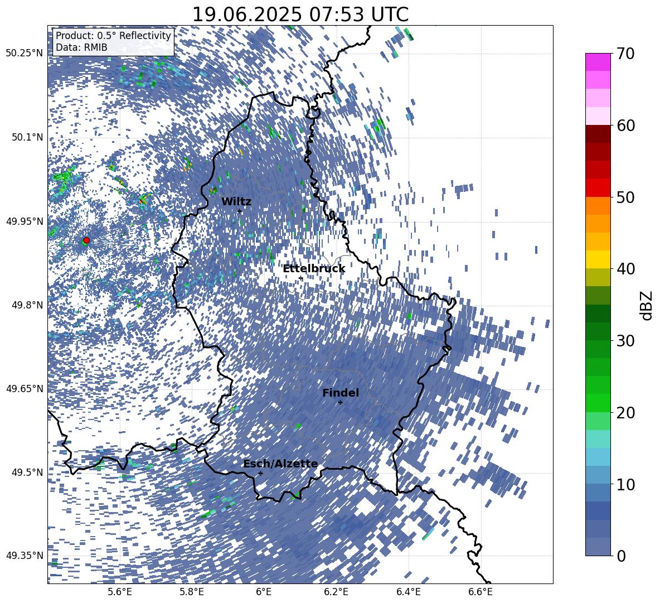Click the magenta top colorbar swatch
The height and width of the screenshot is (603, 660).
point(598,62)
